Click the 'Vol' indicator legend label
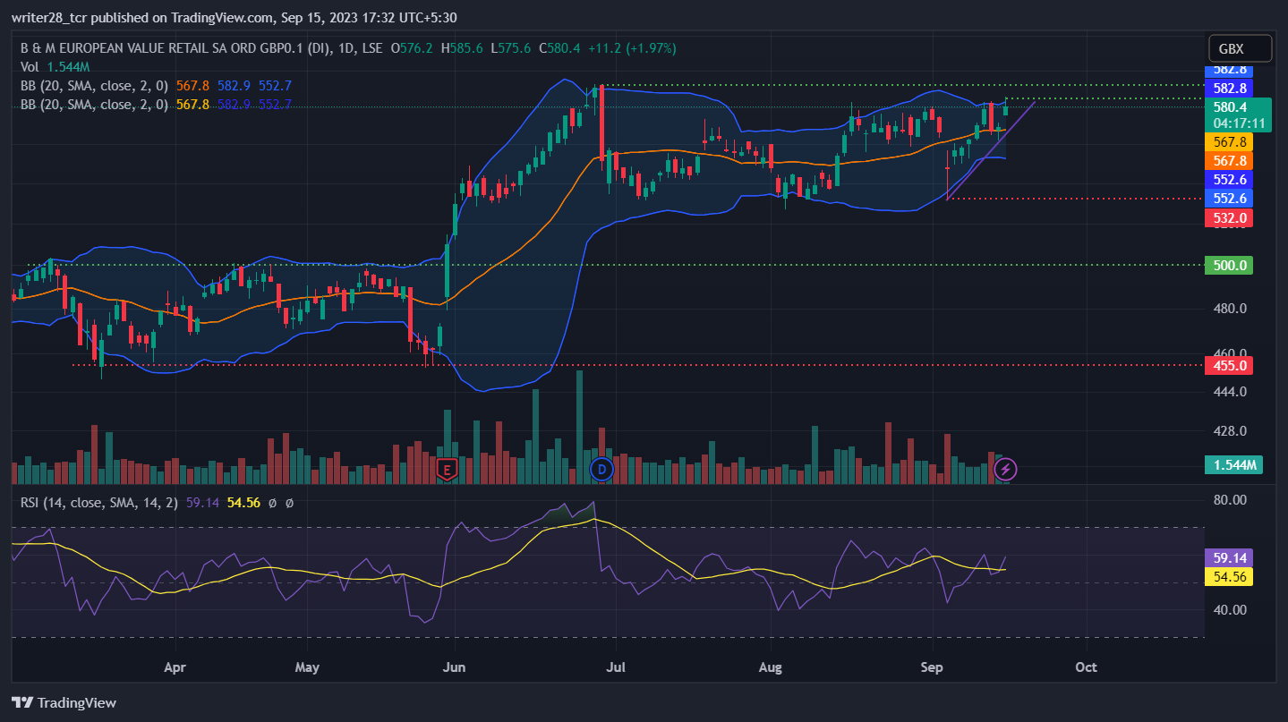Image resolution: width=1288 pixels, height=722 pixels. pos(30,66)
